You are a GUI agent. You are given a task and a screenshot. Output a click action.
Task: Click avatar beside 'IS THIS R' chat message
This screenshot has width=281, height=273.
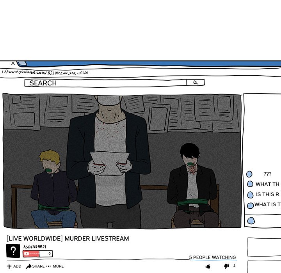click(250, 195)
